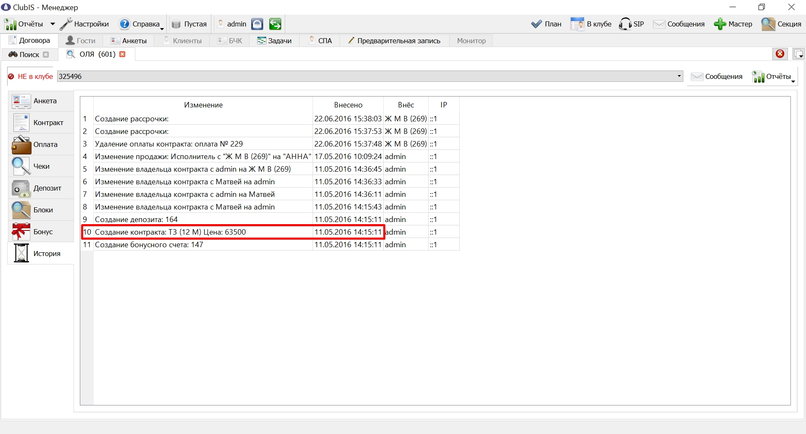Viewport: 806px width, 434px height.
Task: Open the Депозит safe section
Action: pos(41,188)
